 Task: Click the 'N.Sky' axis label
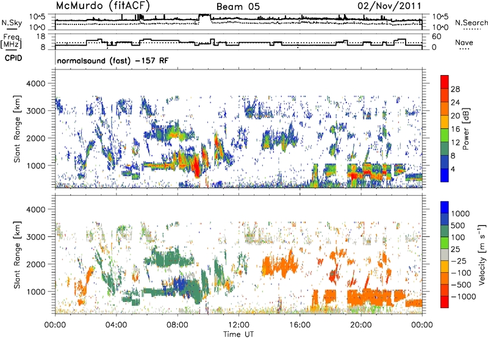12,23
